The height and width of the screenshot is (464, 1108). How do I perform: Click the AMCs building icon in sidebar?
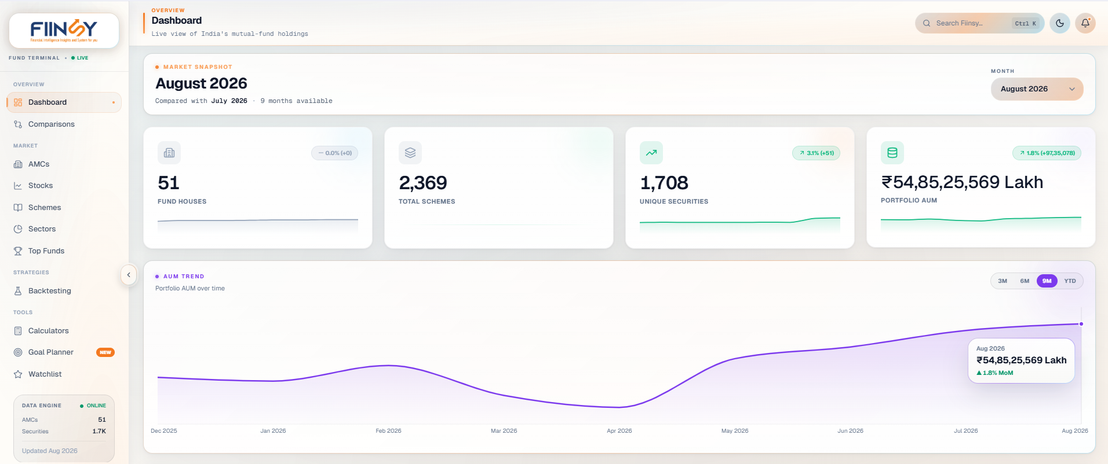[x=18, y=164]
